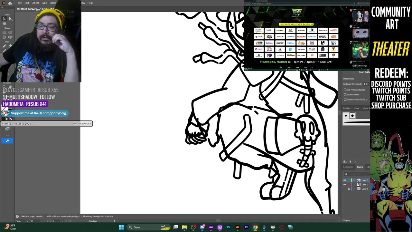Open the Select menu
Viewport: 412px width, 232px height.
pyautogui.click(x=53, y=3)
